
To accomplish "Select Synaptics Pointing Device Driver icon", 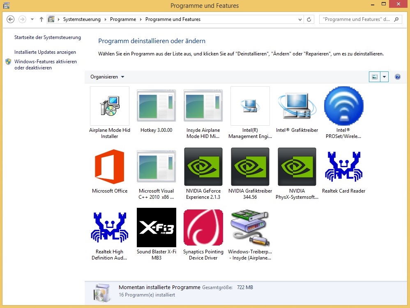I will point(203,228).
